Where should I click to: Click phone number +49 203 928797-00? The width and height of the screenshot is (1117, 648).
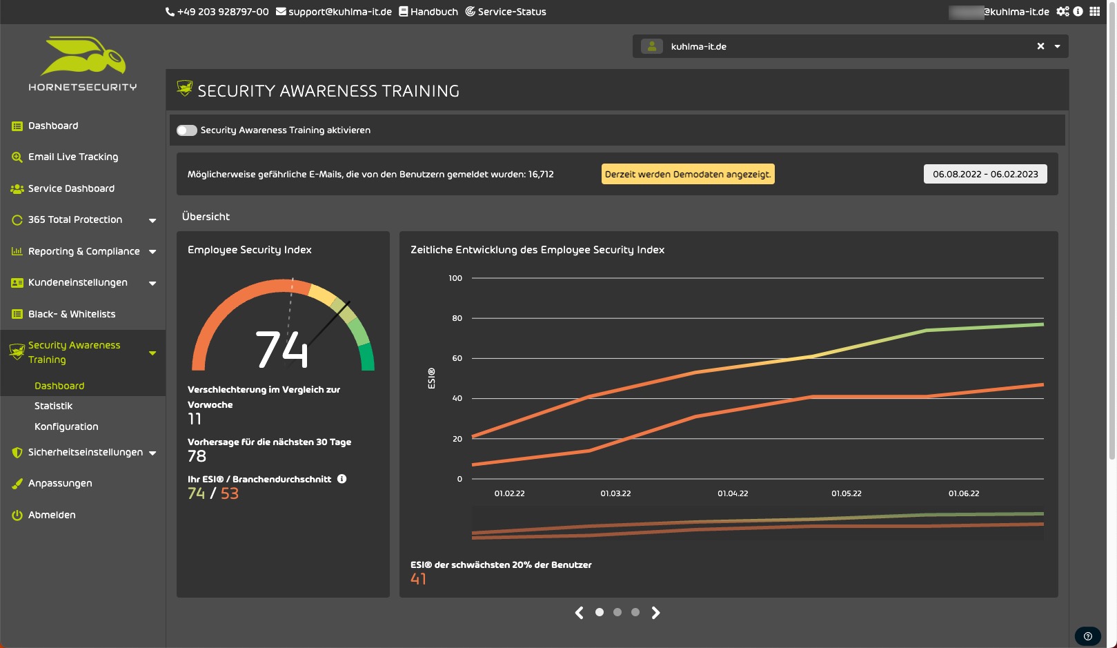tap(223, 12)
